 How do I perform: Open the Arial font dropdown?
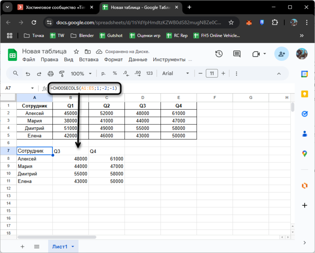(176, 74)
